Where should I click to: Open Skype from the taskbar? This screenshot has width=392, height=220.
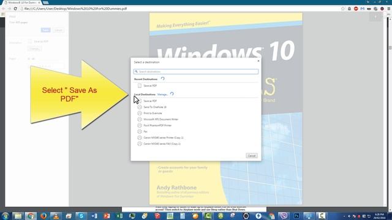point(81,216)
